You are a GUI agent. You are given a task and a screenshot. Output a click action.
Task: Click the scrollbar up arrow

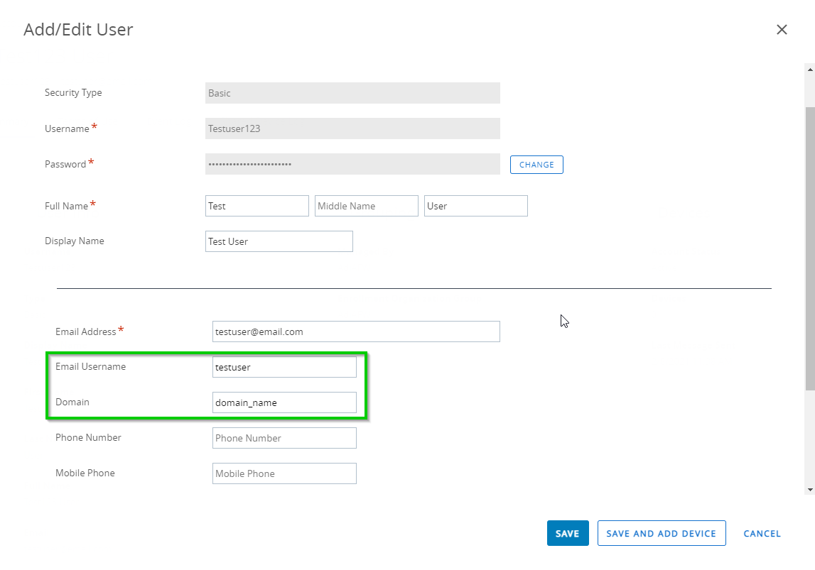810,69
